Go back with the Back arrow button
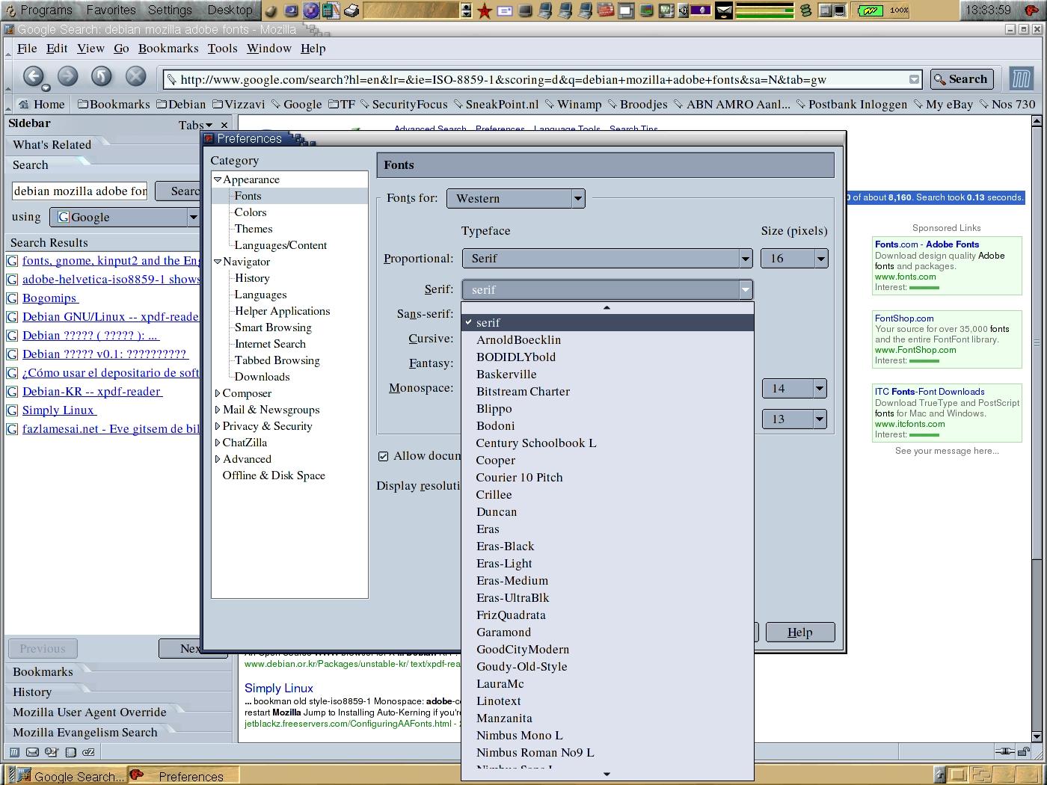The height and width of the screenshot is (785, 1047). tap(32, 76)
